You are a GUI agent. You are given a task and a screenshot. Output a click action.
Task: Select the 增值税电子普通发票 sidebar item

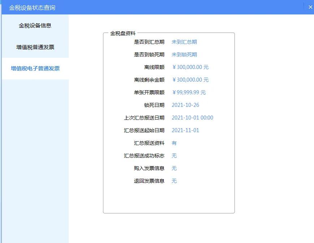(x=35, y=69)
